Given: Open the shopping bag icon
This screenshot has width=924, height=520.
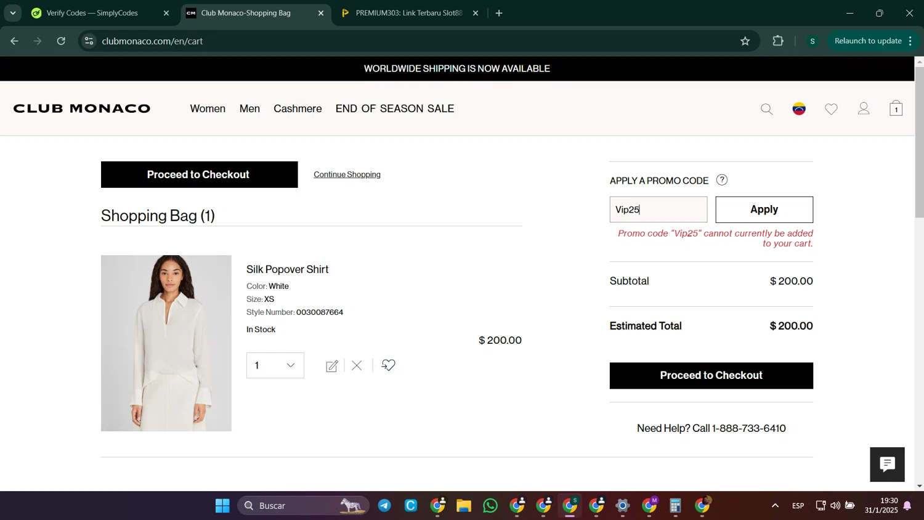Looking at the screenshot, I should [x=896, y=109].
